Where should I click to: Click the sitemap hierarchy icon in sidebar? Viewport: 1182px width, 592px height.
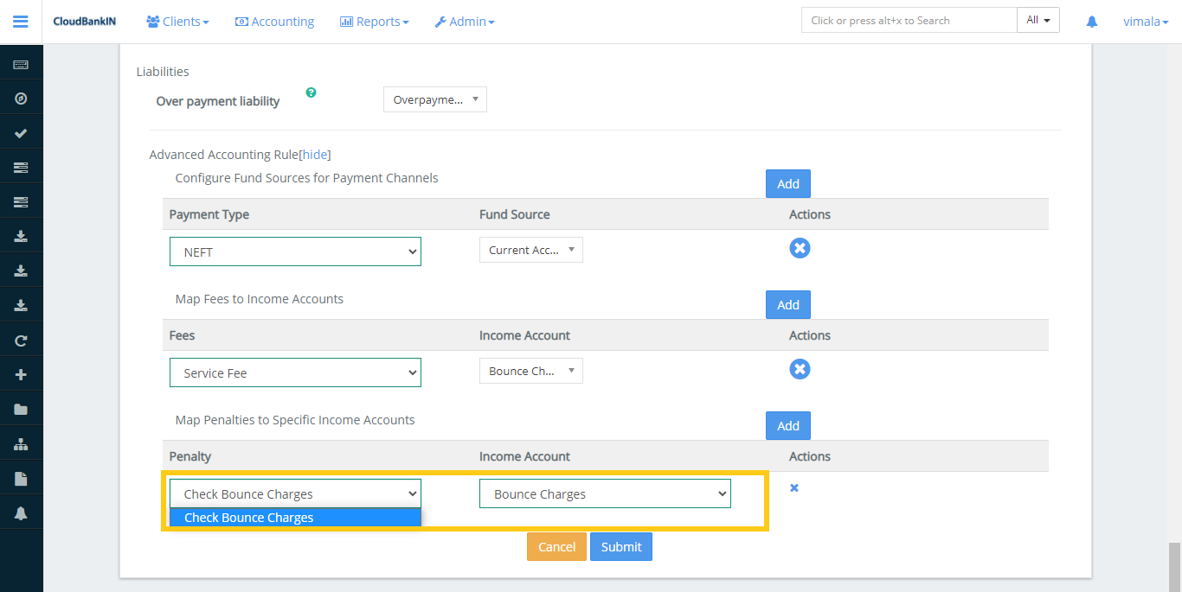21,444
